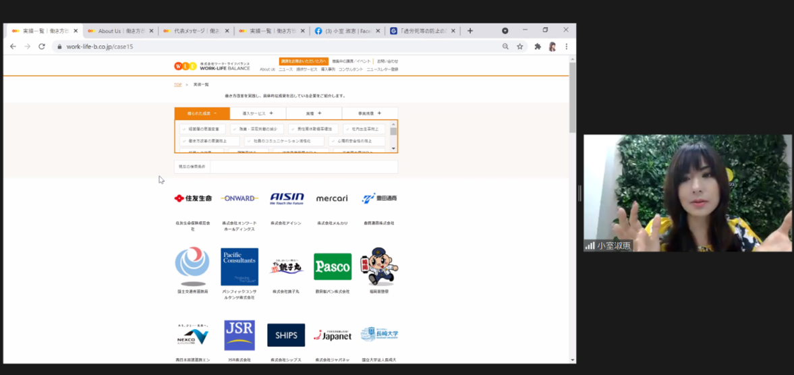Close the 代表メッセージ tab
The height and width of the screenshot is (375, 794).
click(227, 31)
